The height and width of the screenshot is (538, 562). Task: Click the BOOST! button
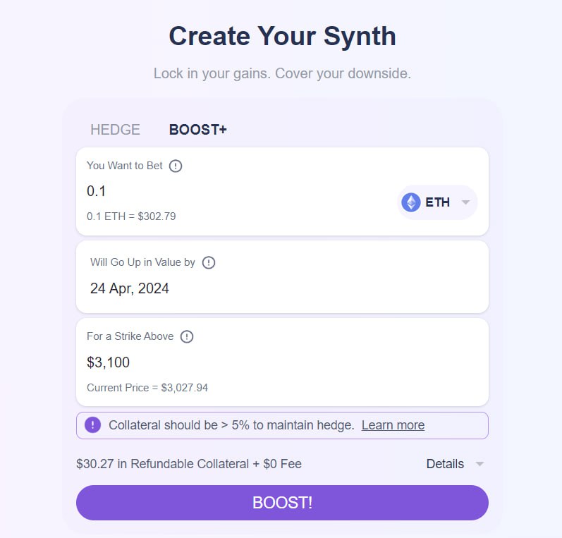pyautogui.click(x=282, y=503)
